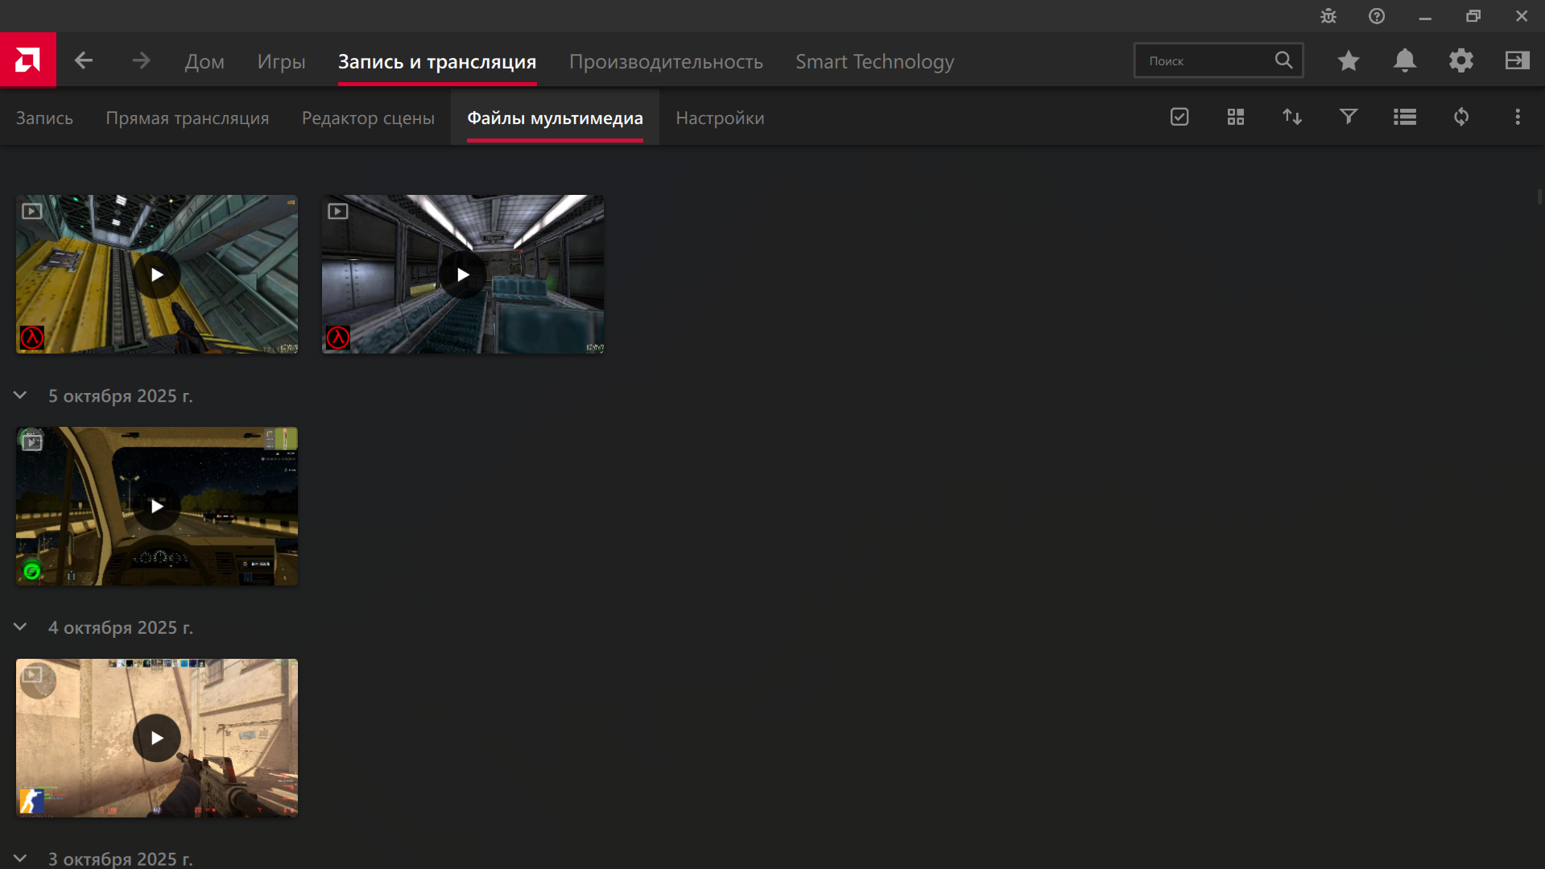Click the AMD logo home icon
Screen dimensions: 1545x869
[28, 60]
